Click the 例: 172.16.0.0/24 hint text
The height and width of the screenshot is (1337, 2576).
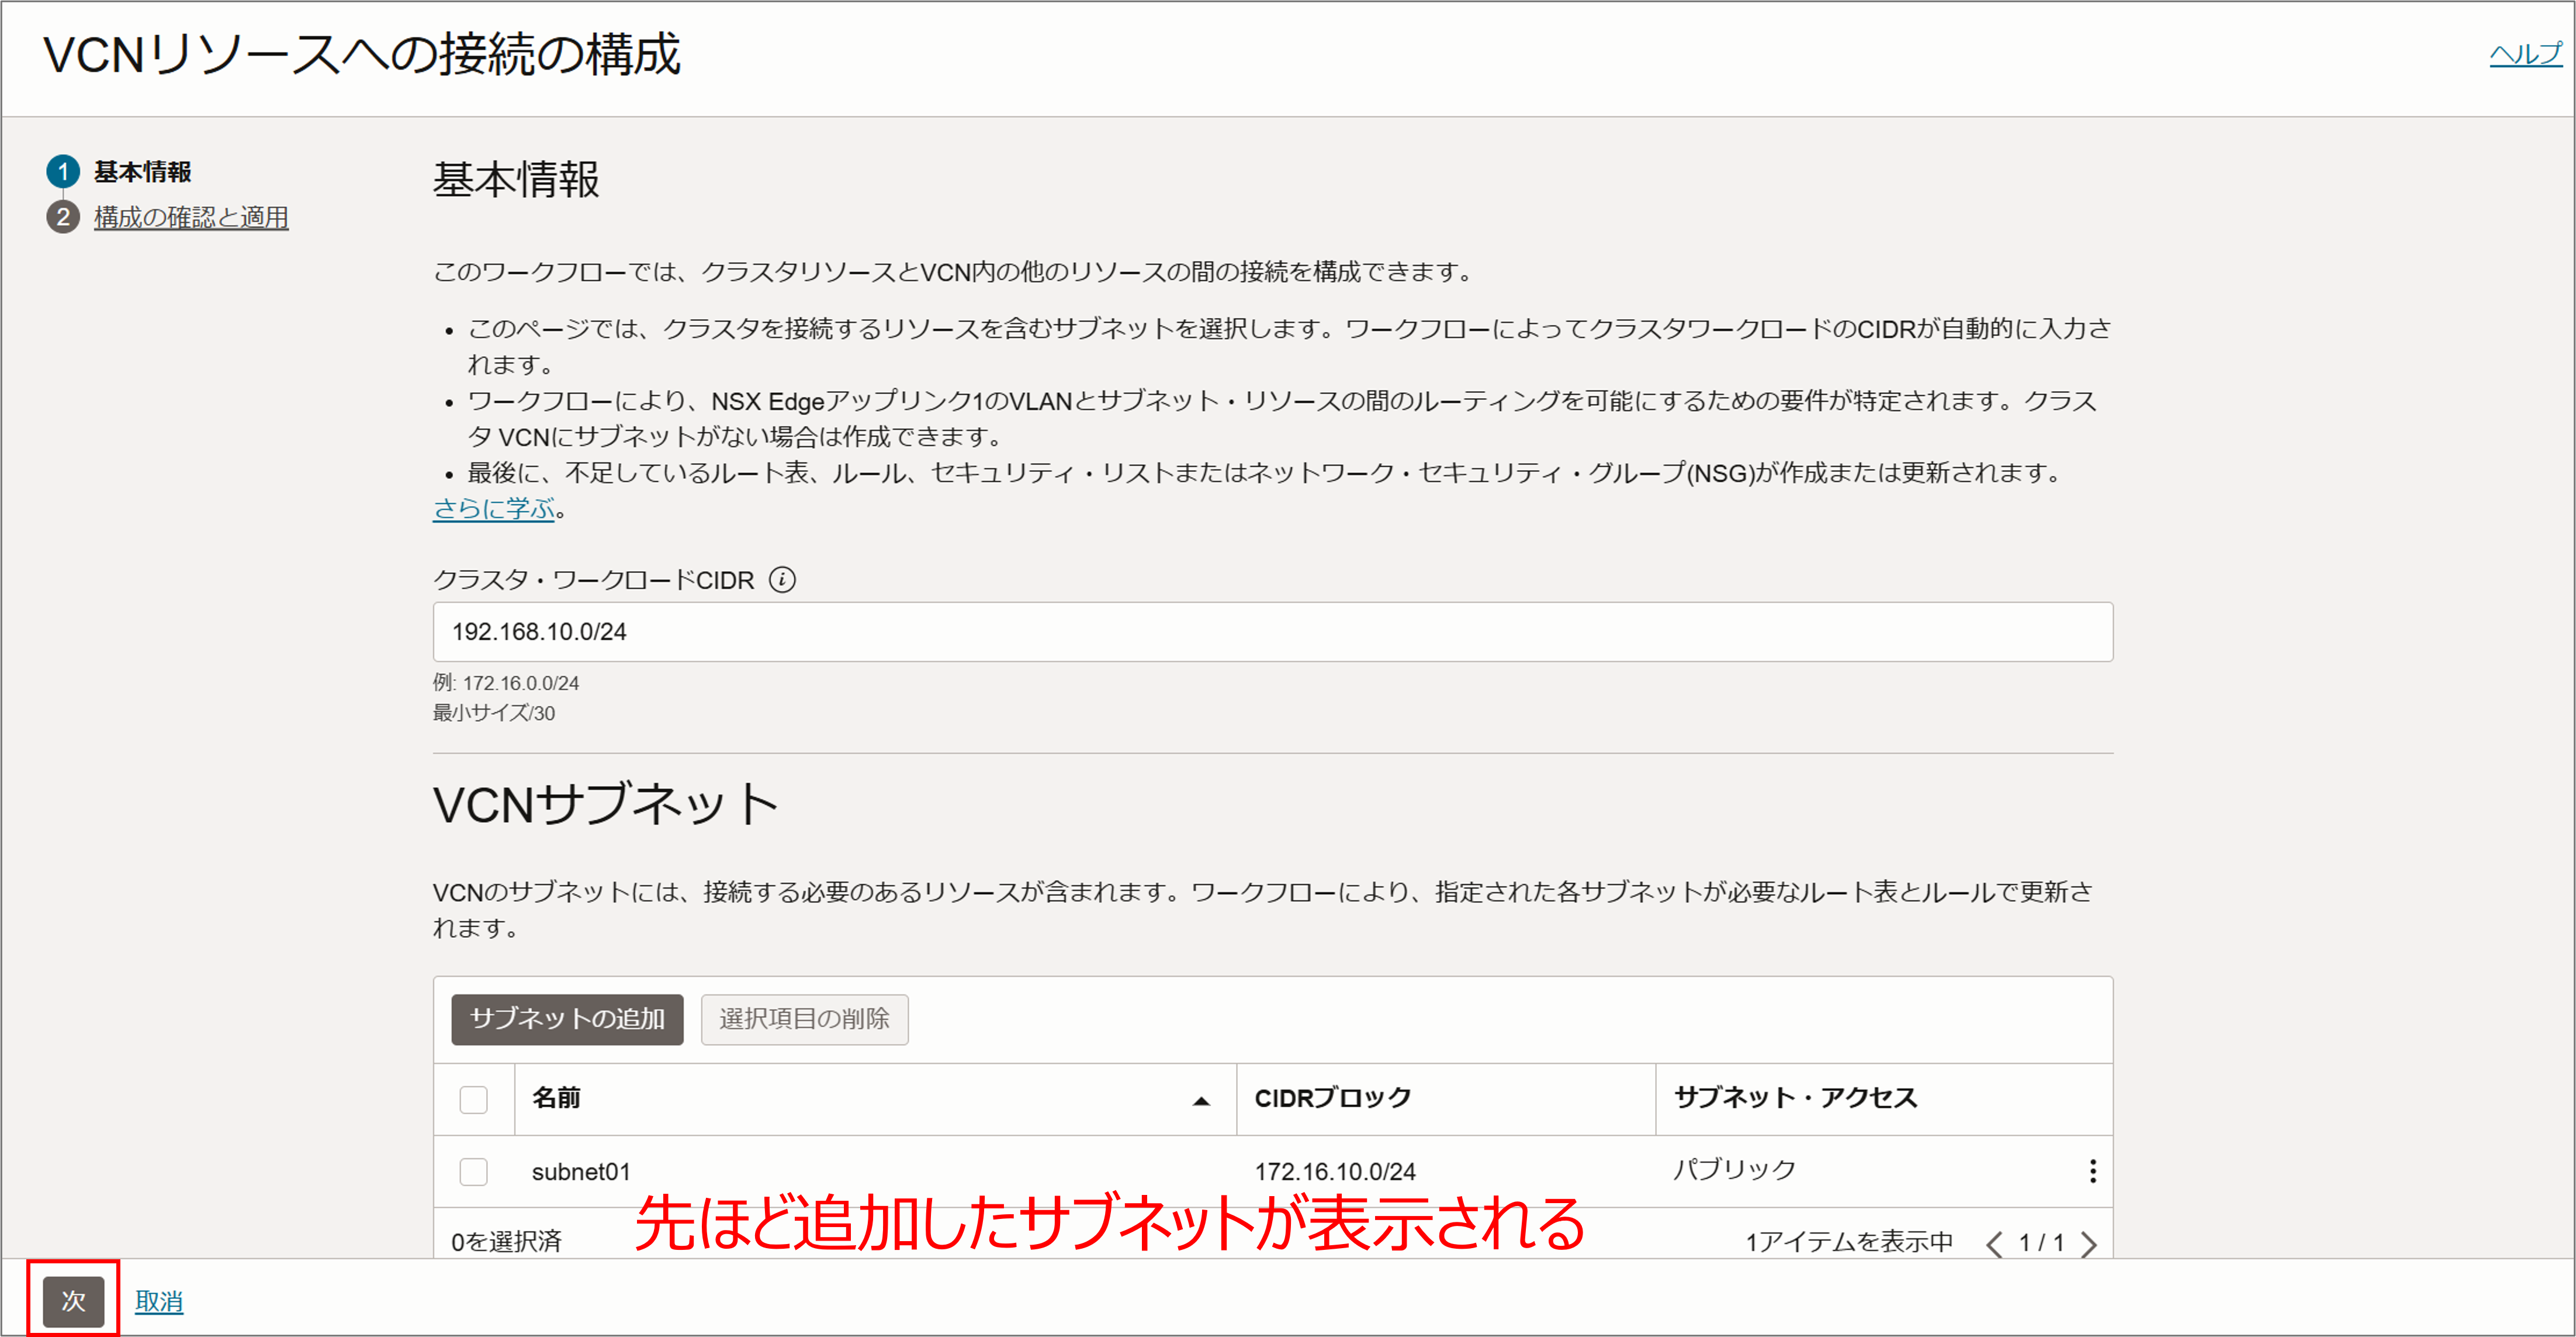[x=506, y=682]
